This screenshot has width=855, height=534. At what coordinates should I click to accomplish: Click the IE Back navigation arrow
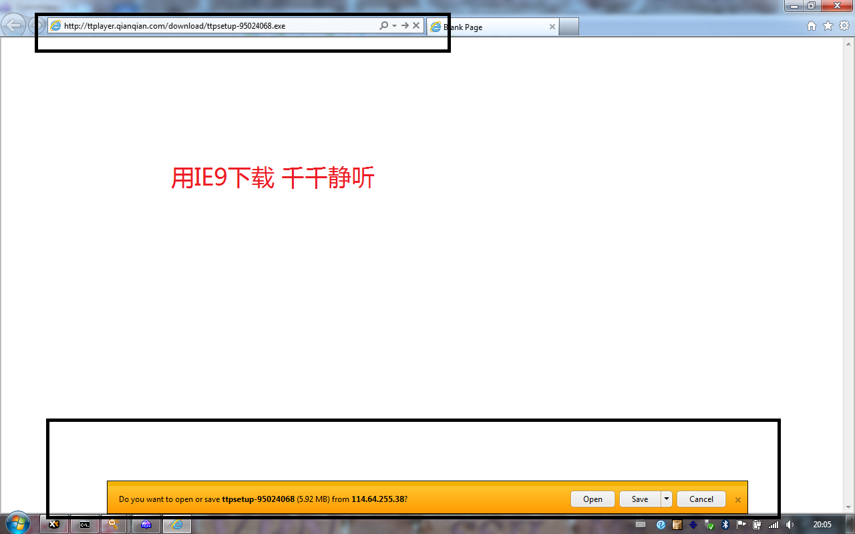(x=13, y=26)
